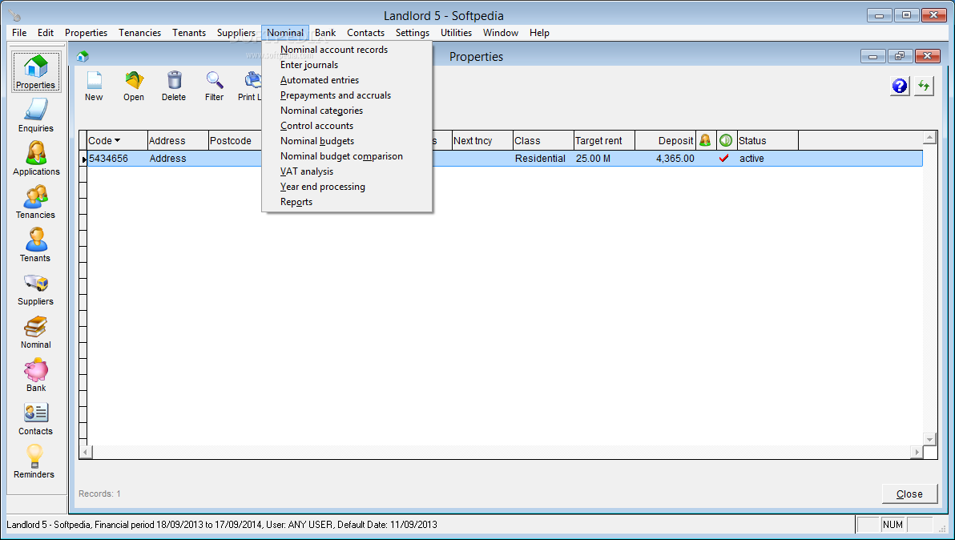Open Applications in the sidebar

[x=36, y=159]
